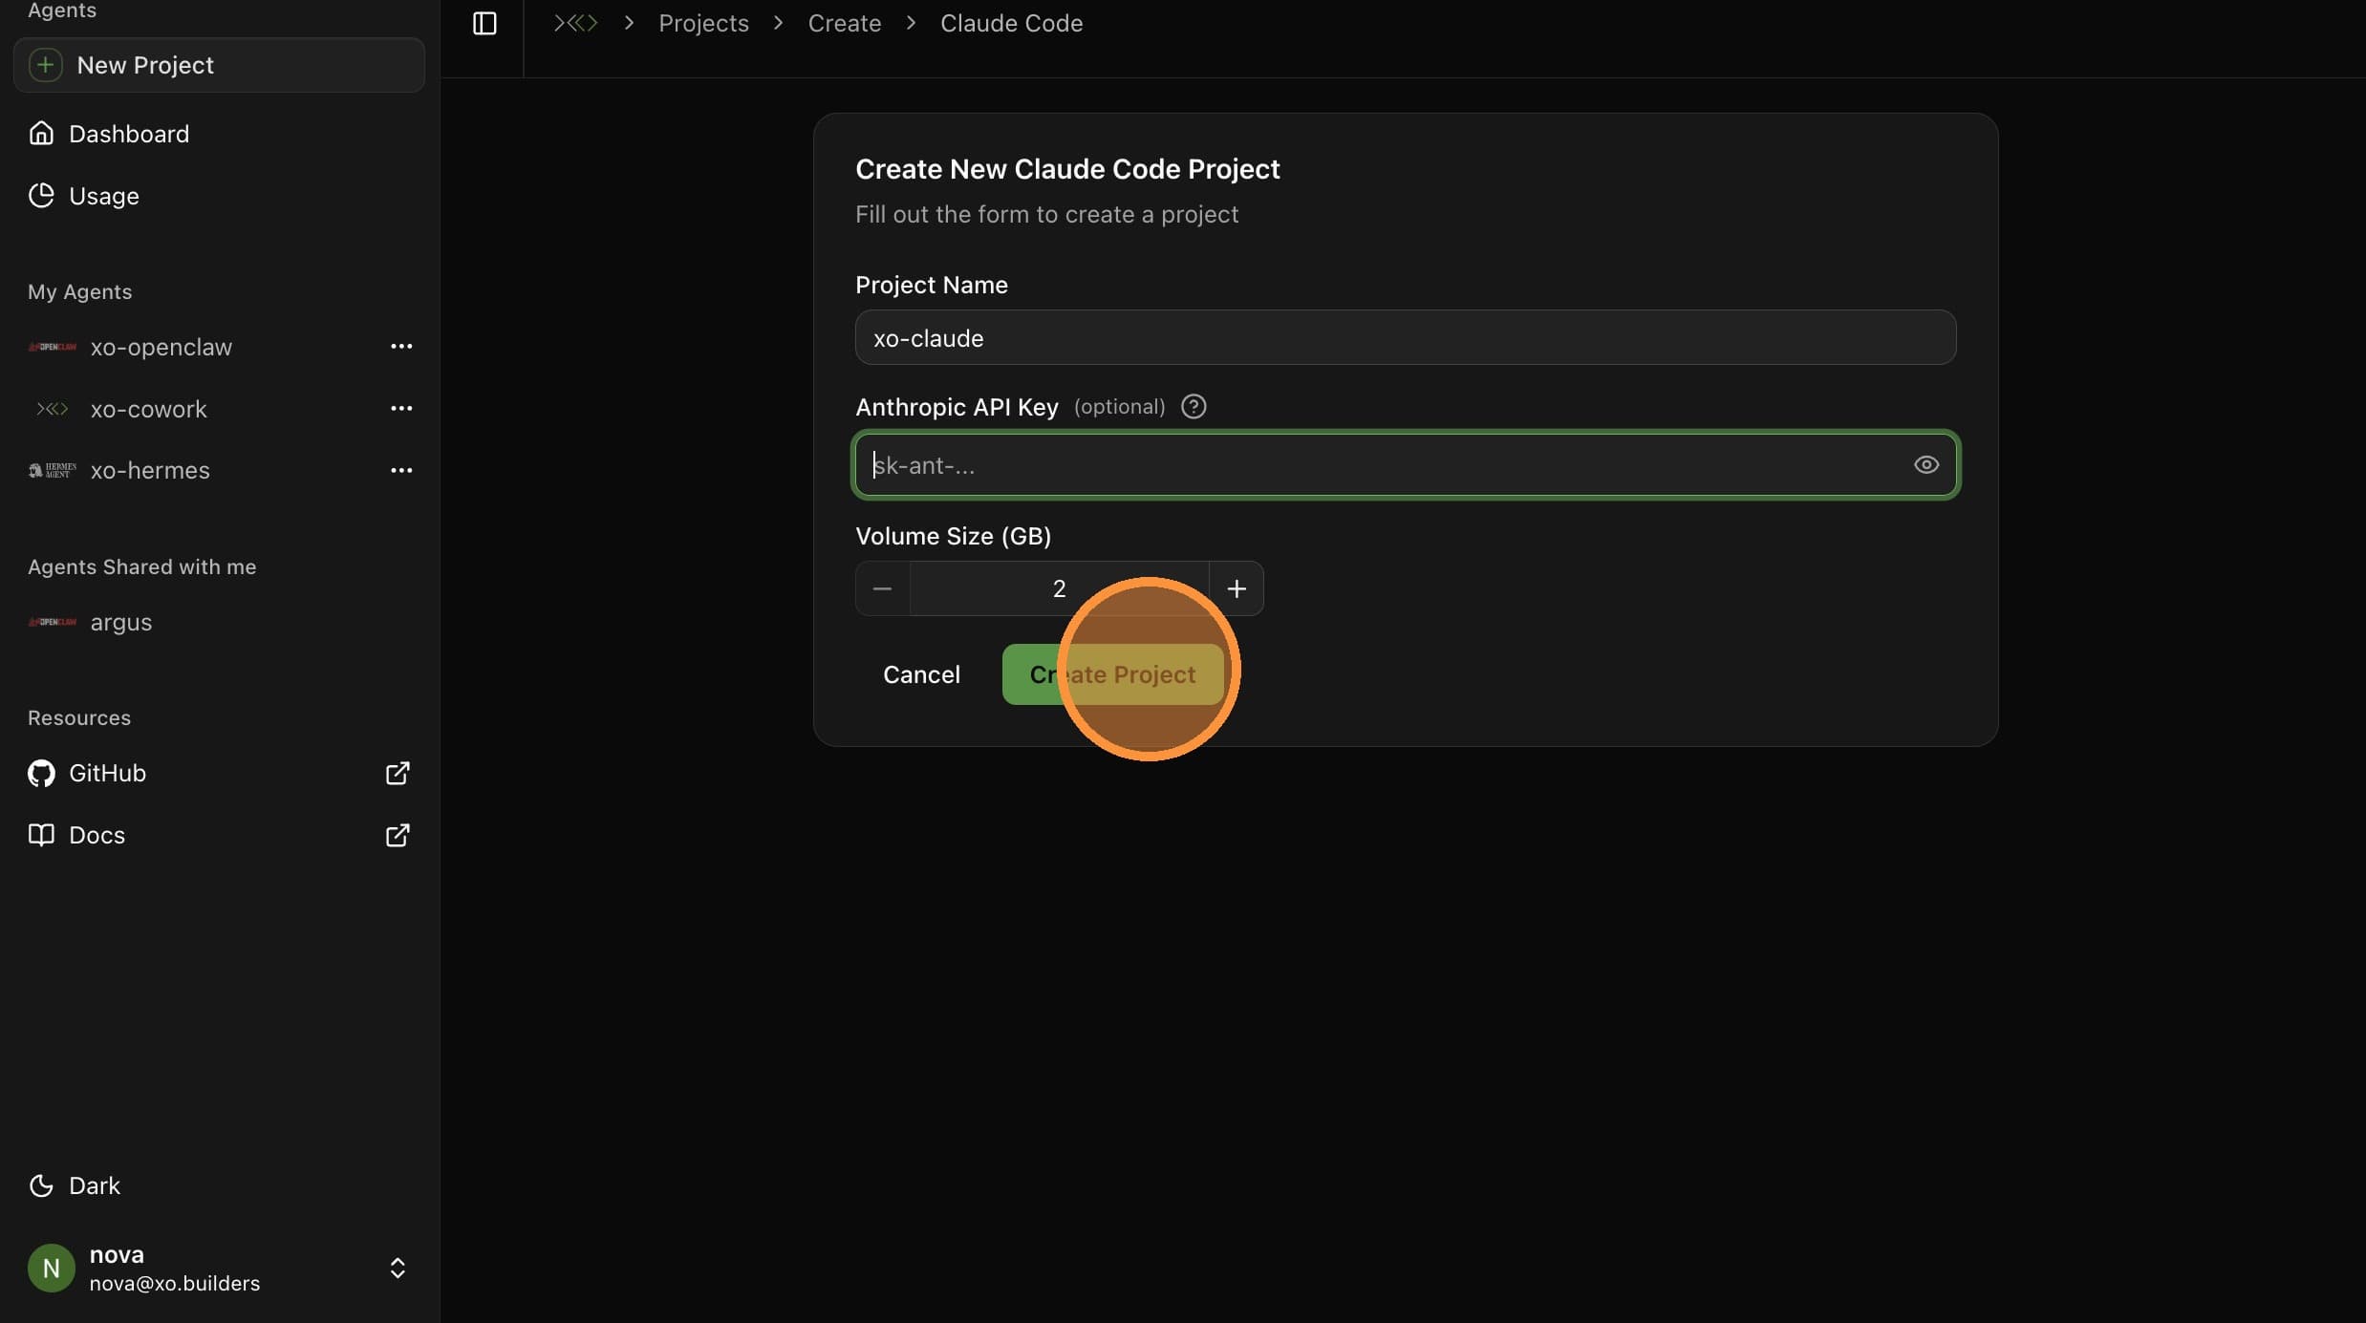This screenshot has width=2366, height=1323.
Task: Open more options for xo-cowork
Action: click(401, 409)
